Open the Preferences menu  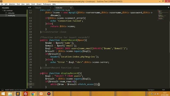click(x=47, y=4)
